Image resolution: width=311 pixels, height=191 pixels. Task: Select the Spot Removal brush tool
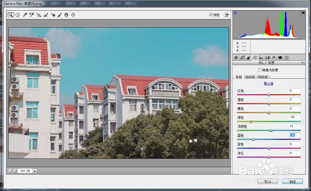[x=46, y=15]
